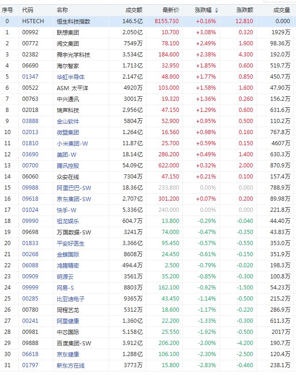This screenshot has height=375, width=296.
Task: Click the 涨跌额 column header
Action: 244,10
